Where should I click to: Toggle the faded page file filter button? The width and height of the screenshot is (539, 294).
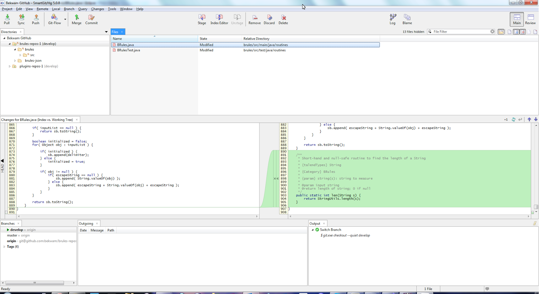coord(529,32)
